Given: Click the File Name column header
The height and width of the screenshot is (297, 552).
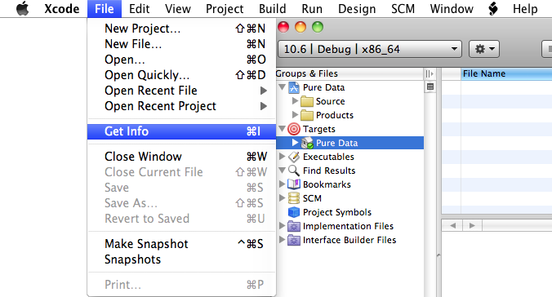Looking at the screenshot, I should click(506, 73).
